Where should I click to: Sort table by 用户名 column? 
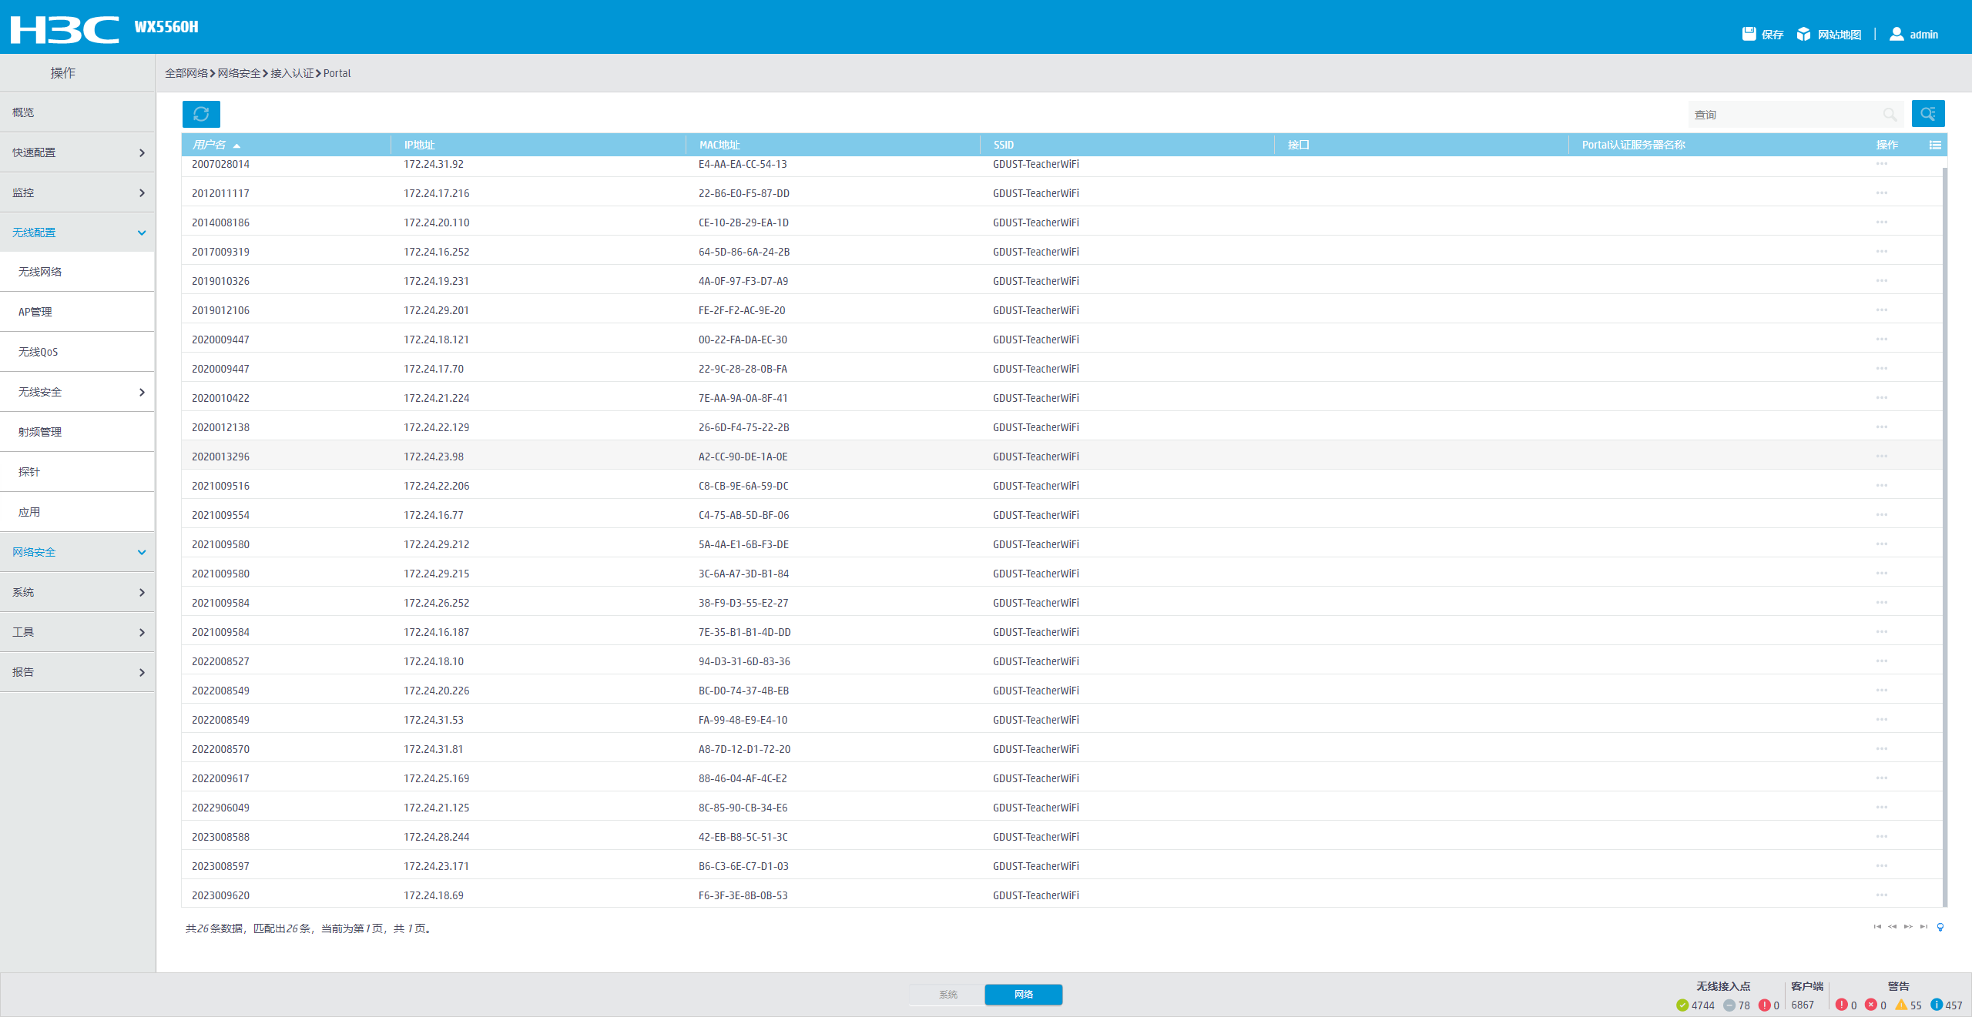(x=210, y=145)
